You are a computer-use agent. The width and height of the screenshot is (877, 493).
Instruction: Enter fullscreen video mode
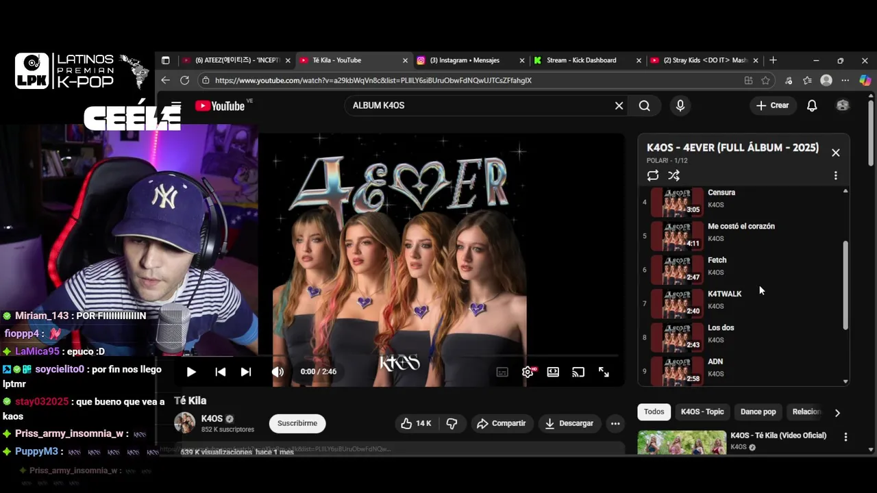[604, 372]
